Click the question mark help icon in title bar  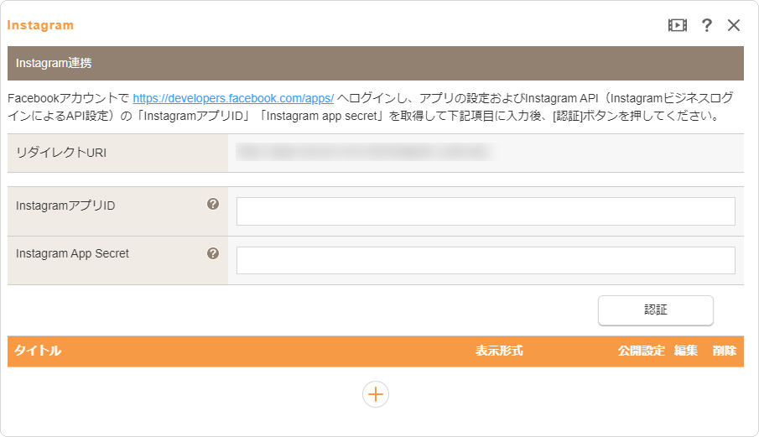point(706,25)
